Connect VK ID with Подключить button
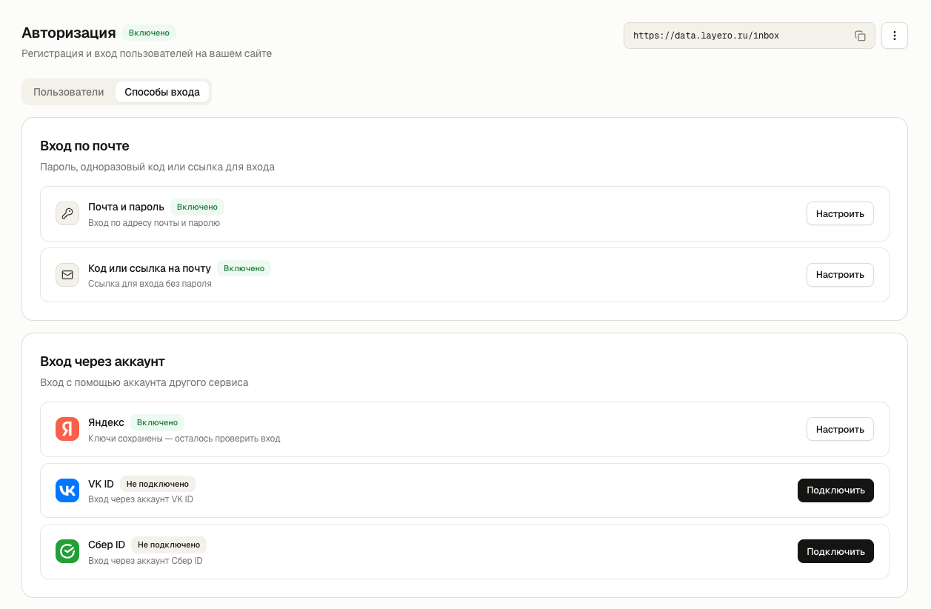Viewport: 931px width, 609px height. pos(835,490)
